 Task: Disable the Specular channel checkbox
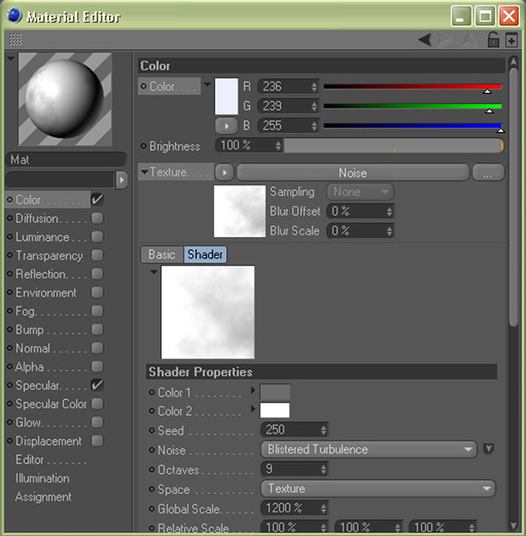[97, 385]
